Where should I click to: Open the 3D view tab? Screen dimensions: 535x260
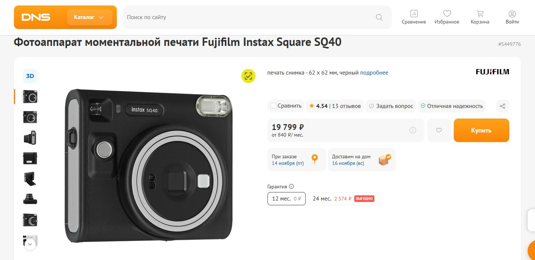30,76
